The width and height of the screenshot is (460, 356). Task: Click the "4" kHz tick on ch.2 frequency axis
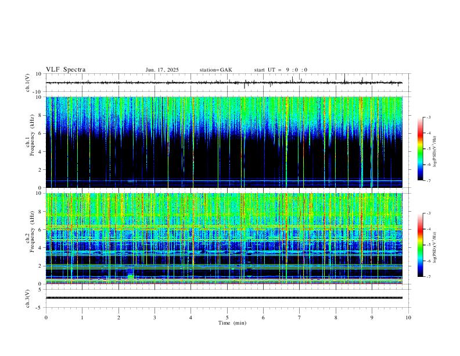pos(40,248)
